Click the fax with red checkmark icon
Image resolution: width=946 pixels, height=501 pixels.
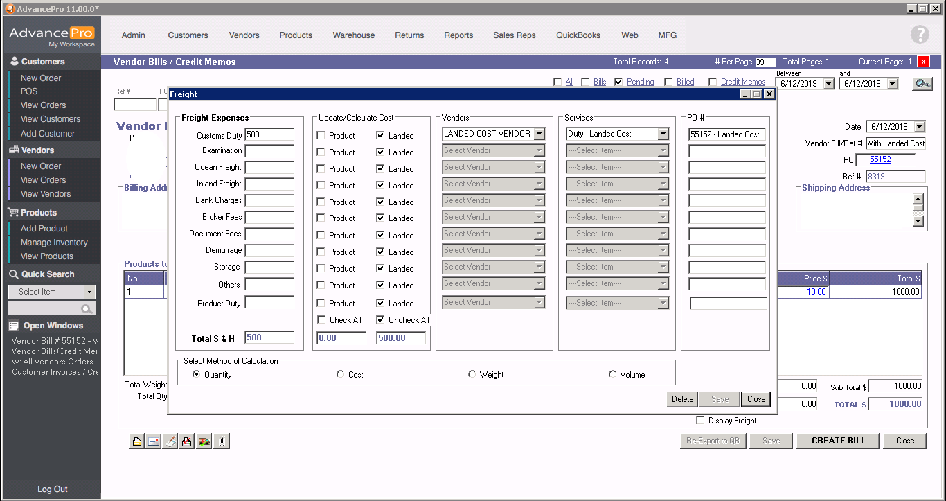187,441
